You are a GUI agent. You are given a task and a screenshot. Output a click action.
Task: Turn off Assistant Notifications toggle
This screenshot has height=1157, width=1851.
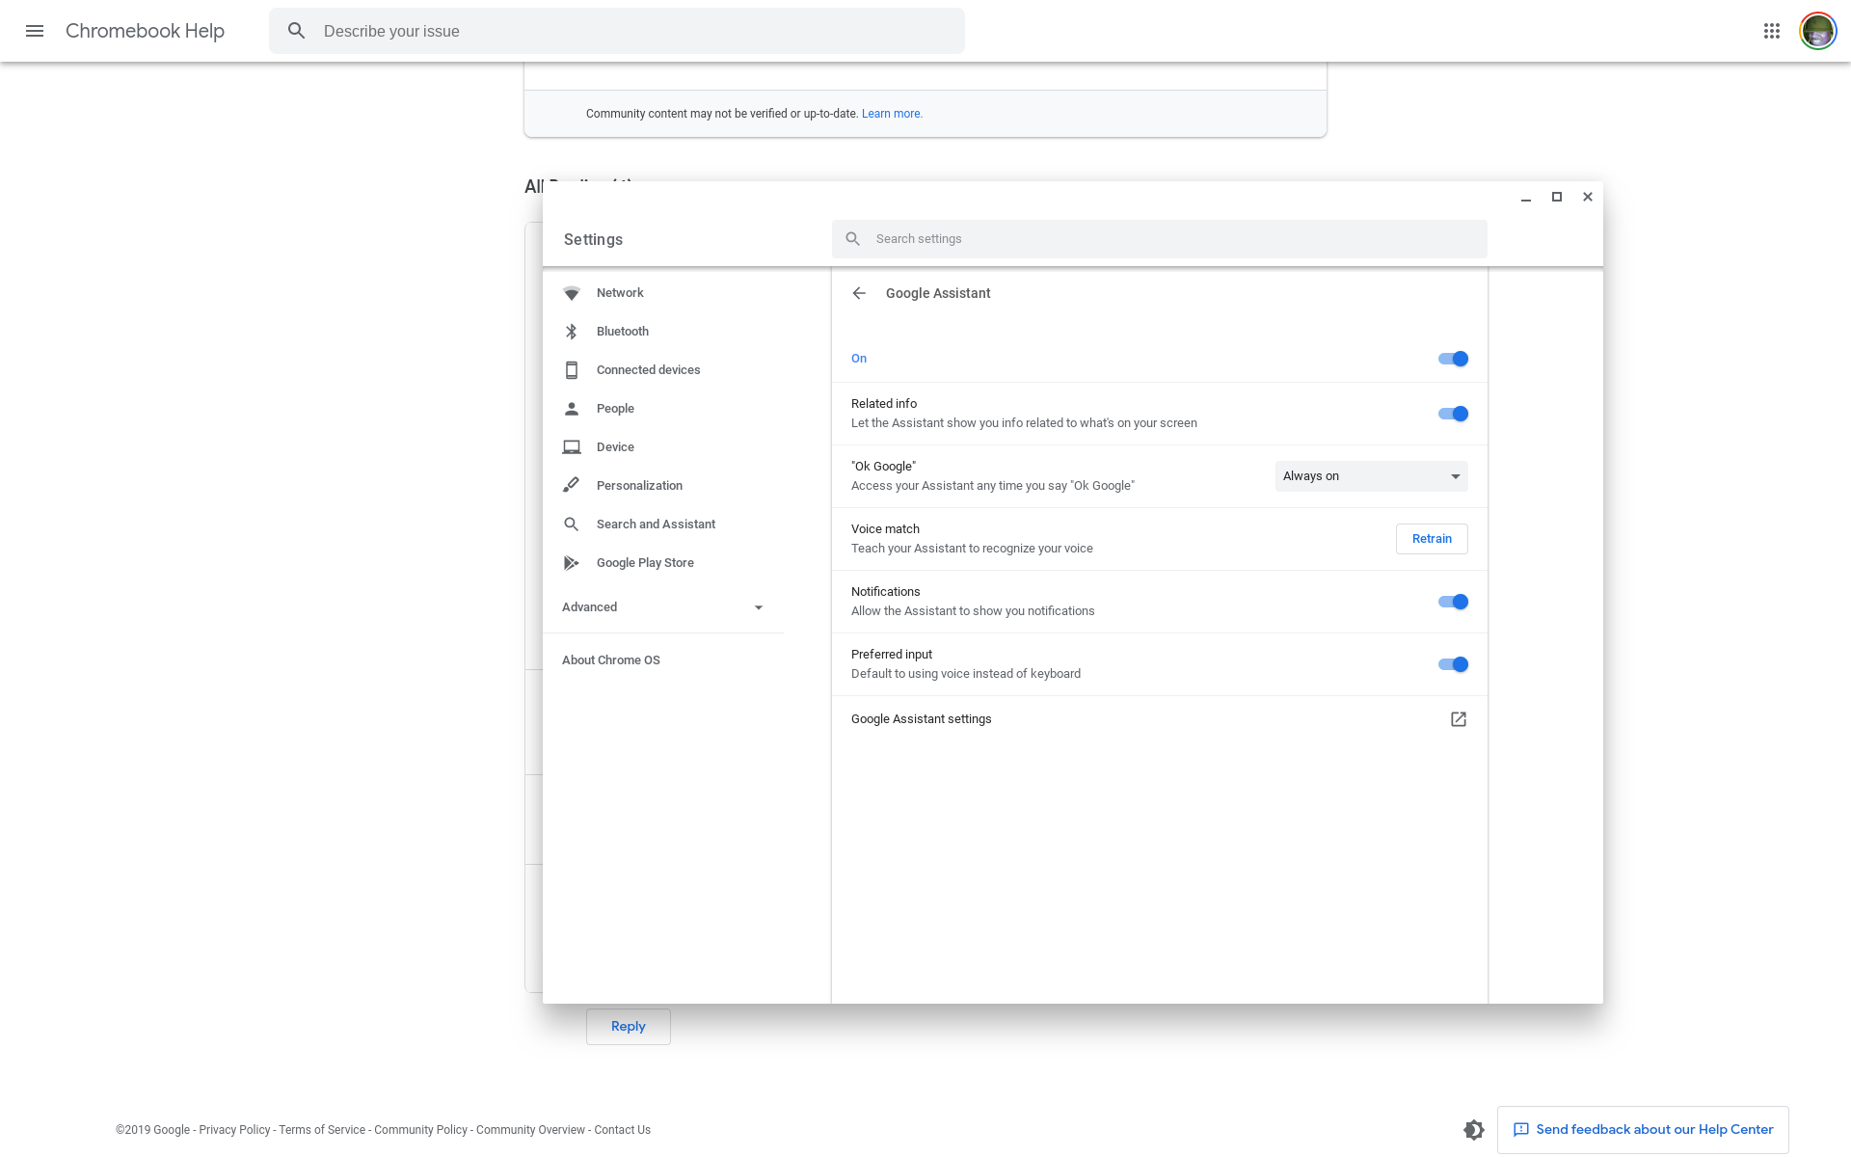point(1452,602)
